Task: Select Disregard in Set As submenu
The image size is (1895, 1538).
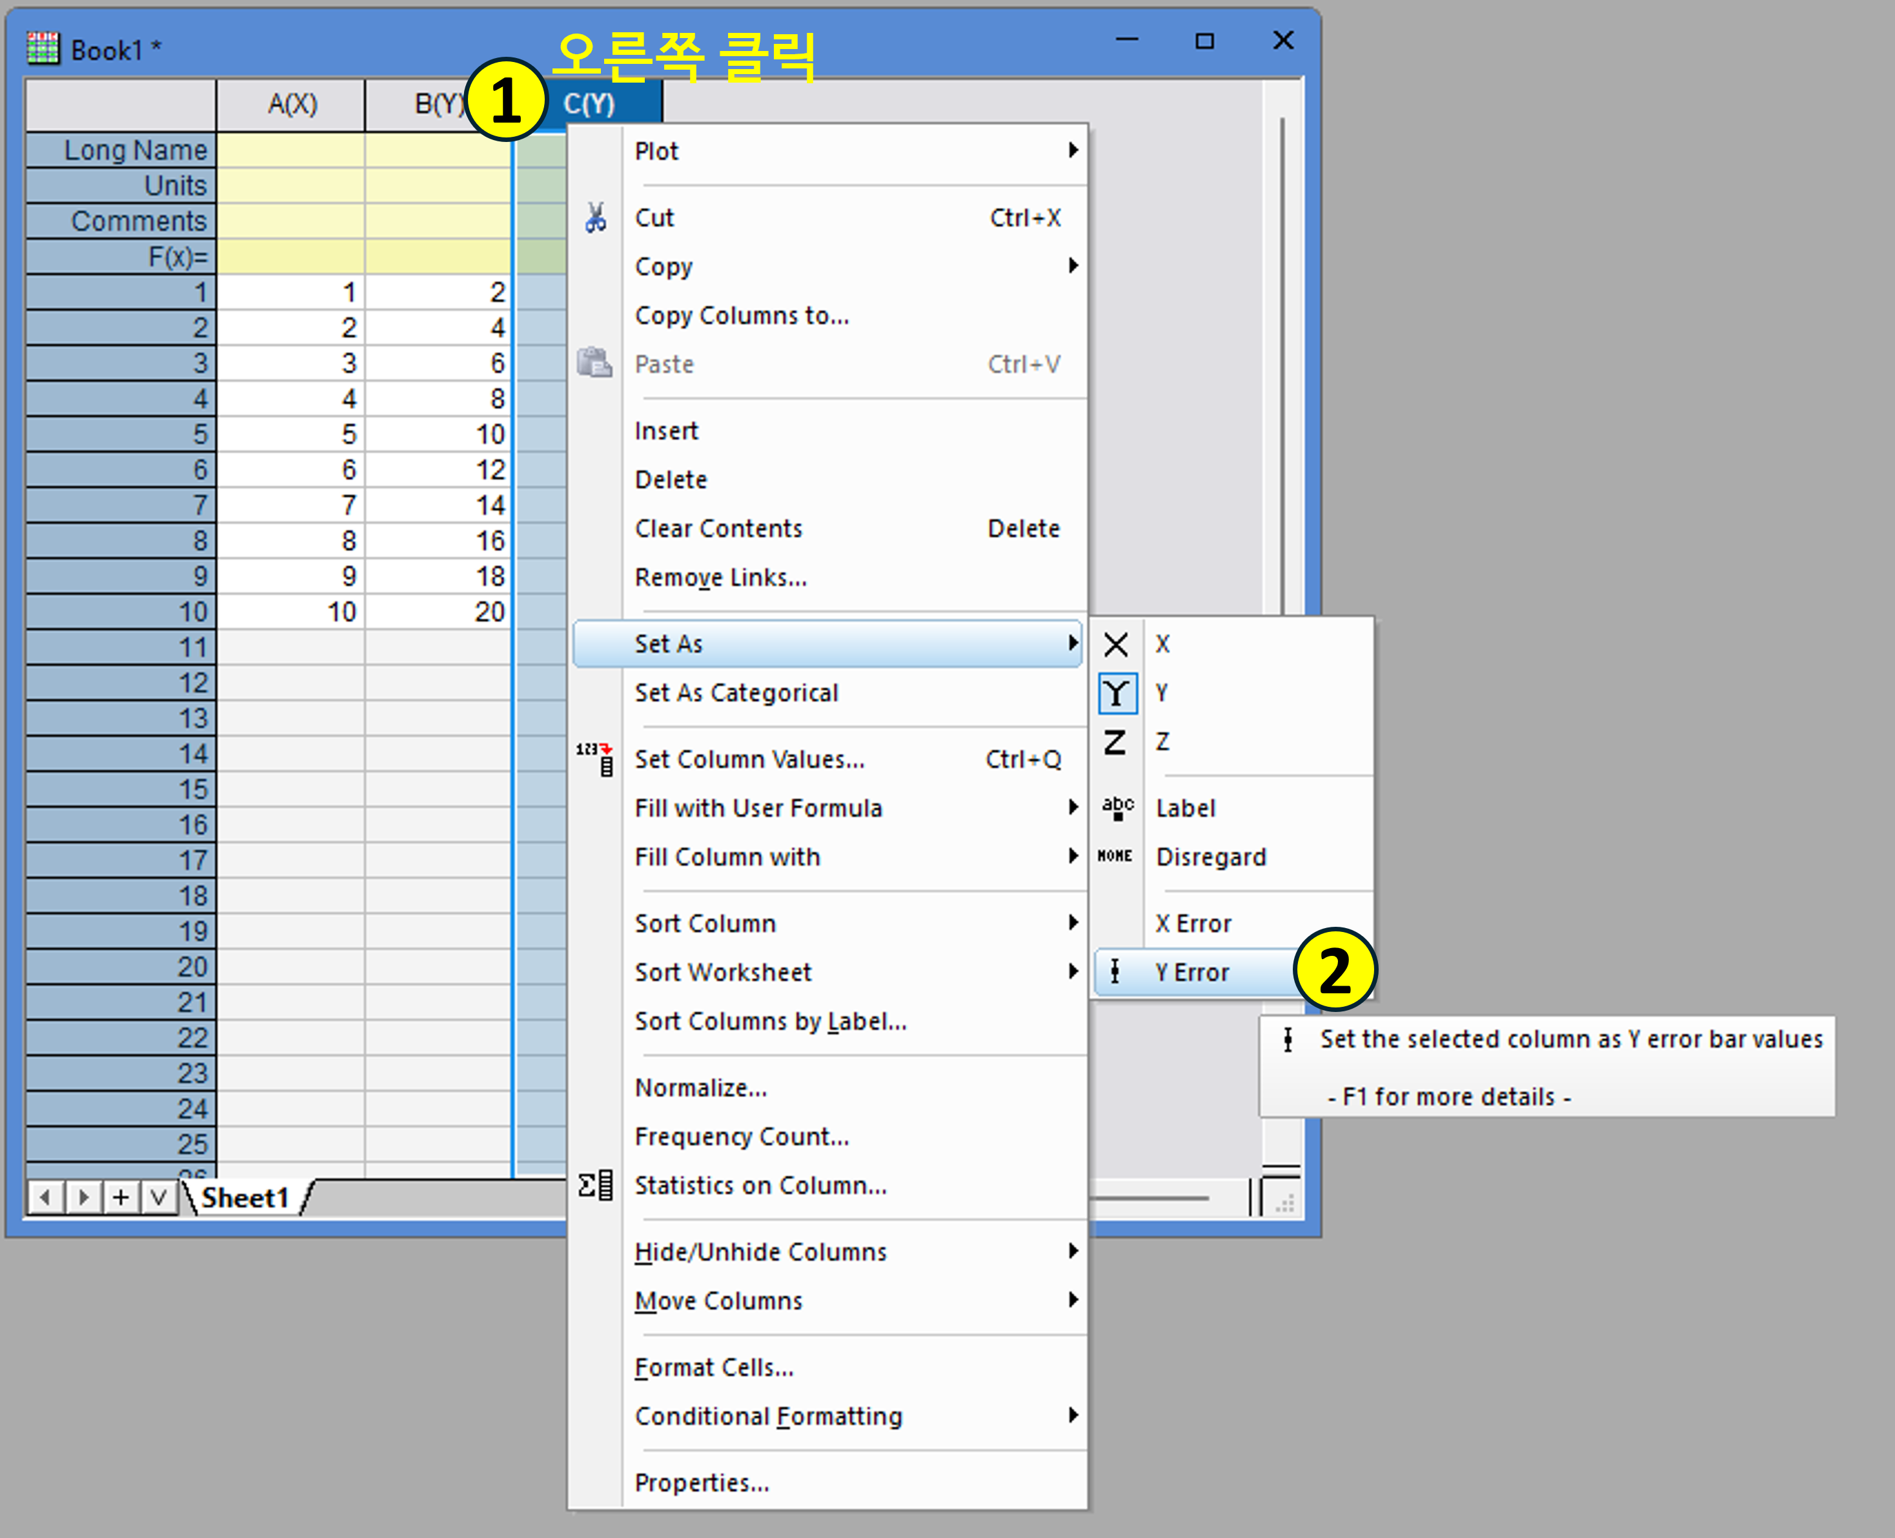Action: (1210, 856)
